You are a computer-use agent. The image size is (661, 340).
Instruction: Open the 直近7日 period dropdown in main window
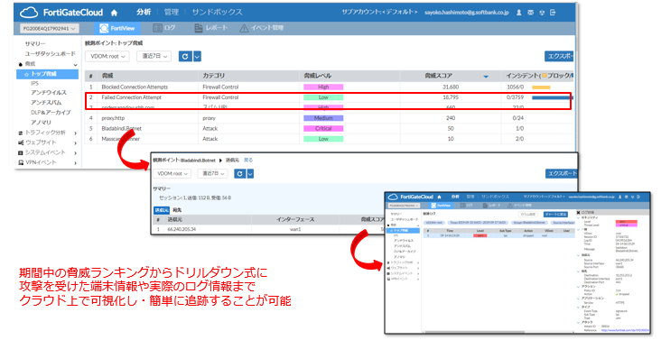(154, 56)
